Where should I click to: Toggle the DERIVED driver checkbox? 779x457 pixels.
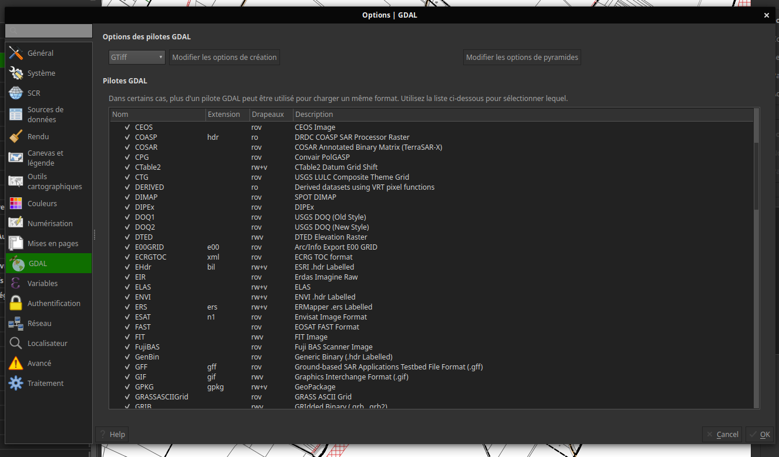click(127, 187)
